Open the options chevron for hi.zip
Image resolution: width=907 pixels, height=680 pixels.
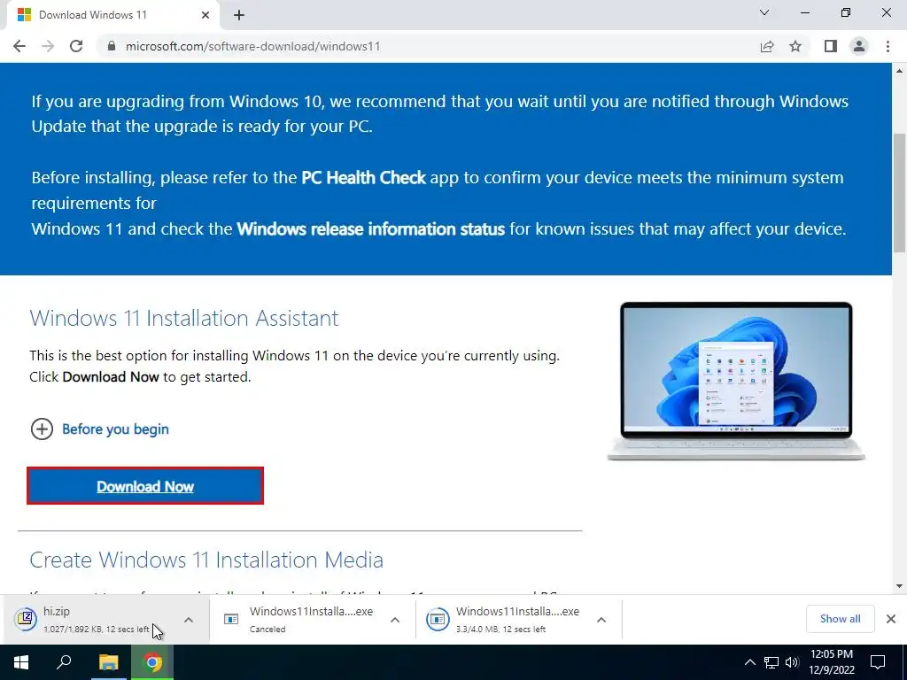click(x=189, y=620)
